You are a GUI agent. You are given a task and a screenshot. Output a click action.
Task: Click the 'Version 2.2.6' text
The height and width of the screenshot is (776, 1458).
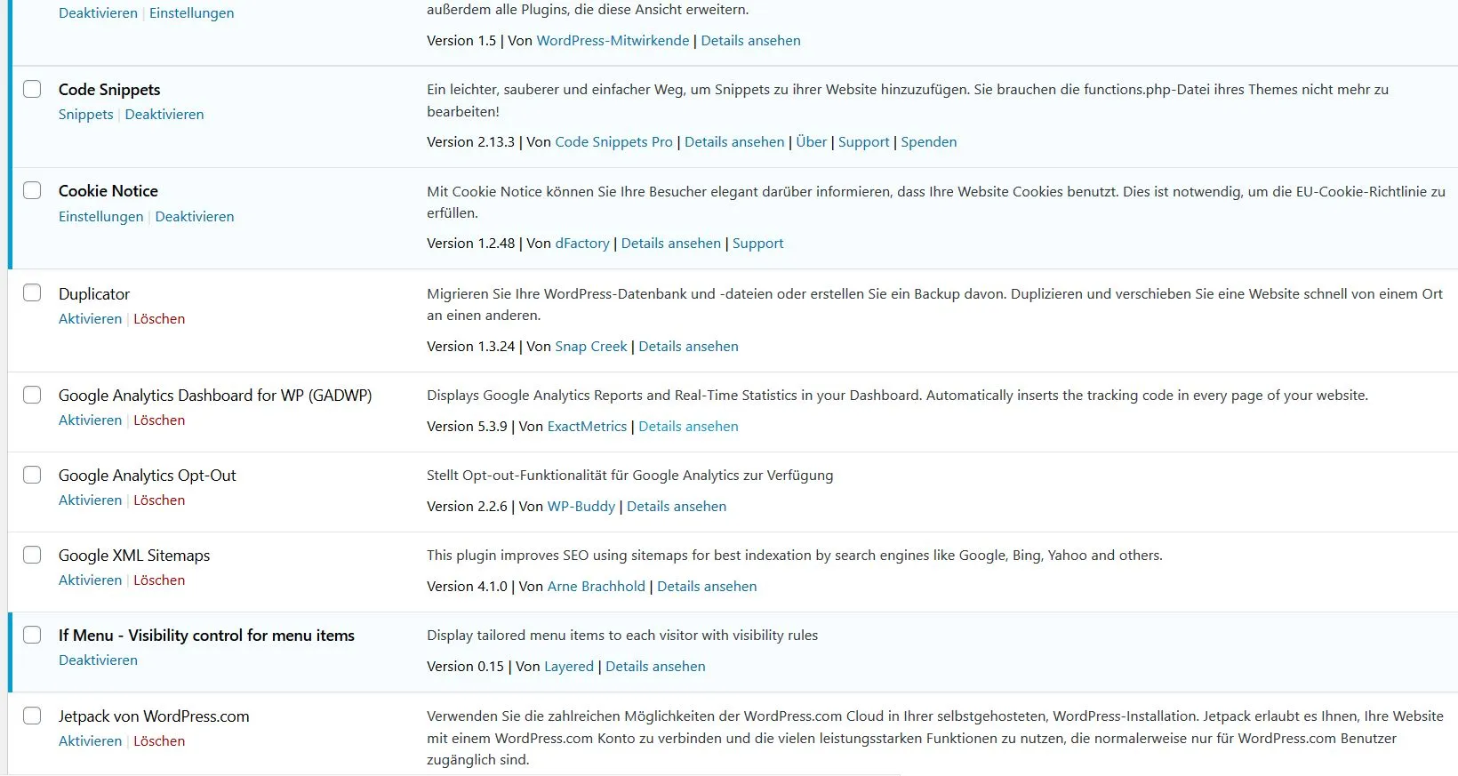coord(467,507)
